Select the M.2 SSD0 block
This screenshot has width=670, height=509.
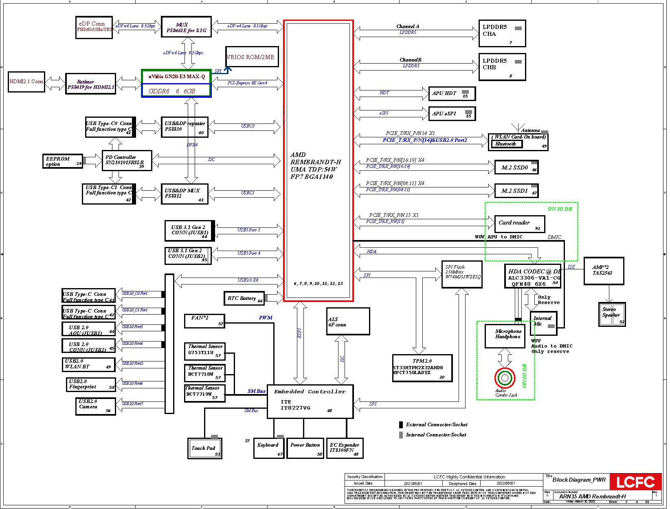point(516,167)
